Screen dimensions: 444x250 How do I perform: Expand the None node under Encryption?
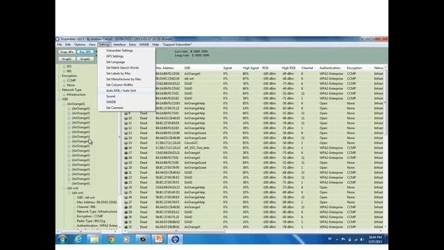pos(64,85)
